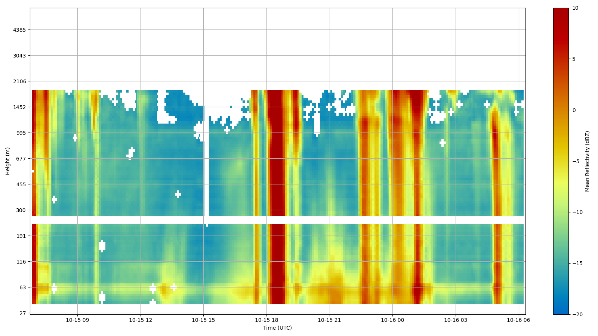Click the 4385 height tick label

19,30
